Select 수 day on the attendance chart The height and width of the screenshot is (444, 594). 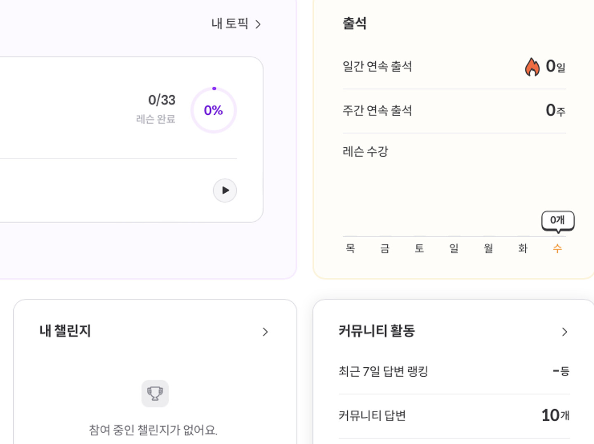[x=557, y=248]
